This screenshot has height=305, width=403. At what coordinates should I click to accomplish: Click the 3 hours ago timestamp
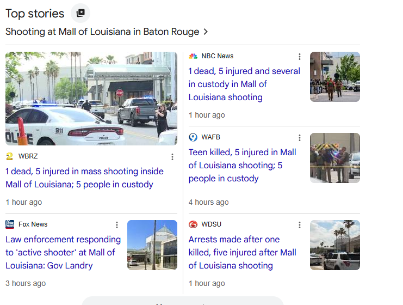click(x=26, y=283)
